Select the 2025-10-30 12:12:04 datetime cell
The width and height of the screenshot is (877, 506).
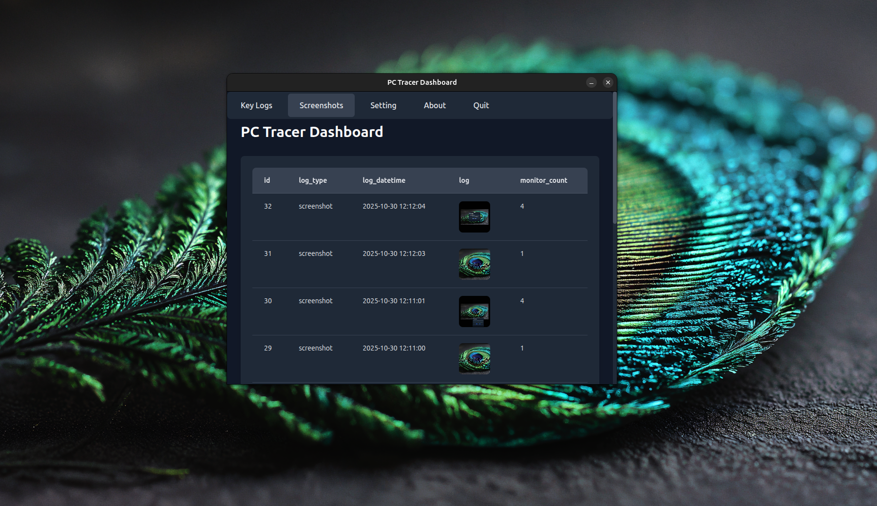[x=394, y=206]
